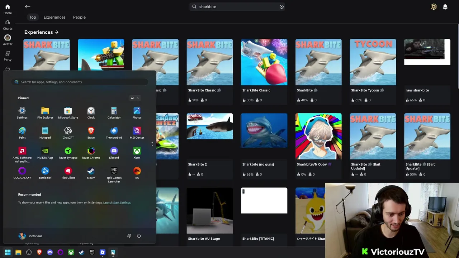Launch Thunderbird mail app

[x=114, y=133]
